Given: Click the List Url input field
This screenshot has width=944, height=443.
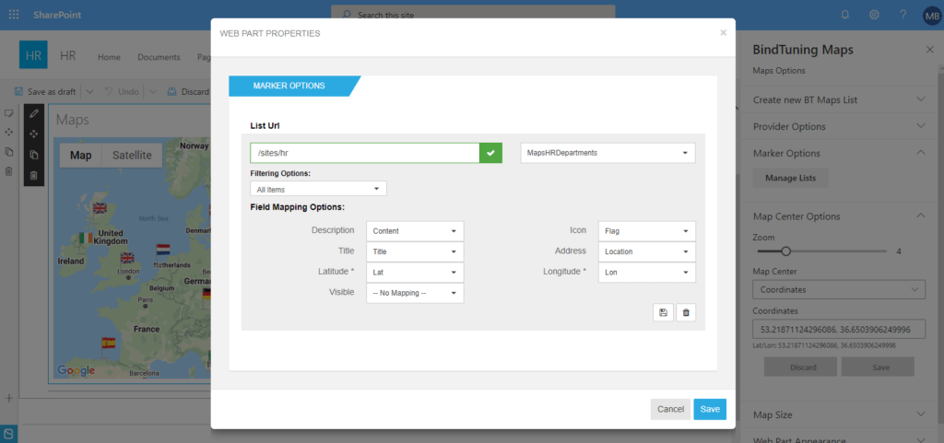Looking at the screenshot, I should [365, 153].
